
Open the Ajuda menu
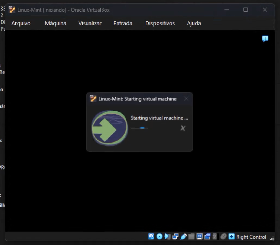pyautogui.click(x=194, y=23)
